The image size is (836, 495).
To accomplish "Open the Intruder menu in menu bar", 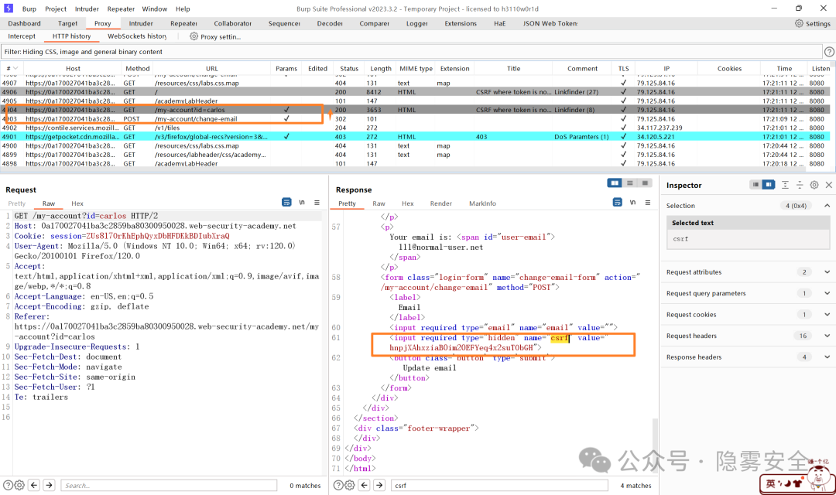I will click(x=87, y=9).
